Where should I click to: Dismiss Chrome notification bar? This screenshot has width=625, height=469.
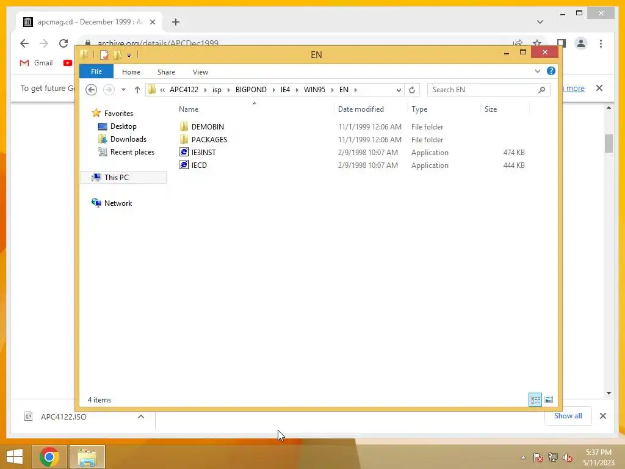(x=599, y=88)
